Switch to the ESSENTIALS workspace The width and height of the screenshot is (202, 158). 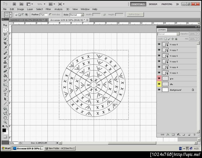[x=138, y=4]
